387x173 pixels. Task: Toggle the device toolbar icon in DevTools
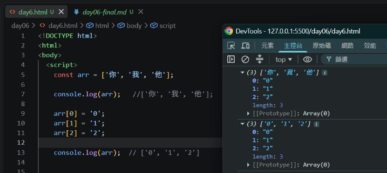[x=245, y=46]
